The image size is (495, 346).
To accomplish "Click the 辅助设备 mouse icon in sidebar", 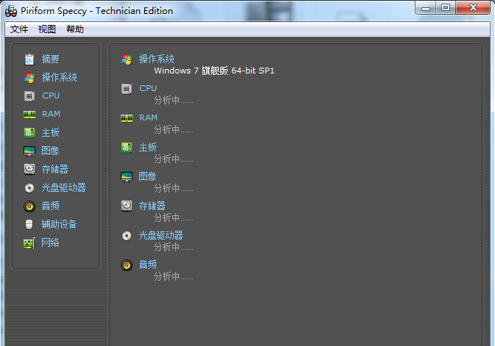I will click(x=29, y=225).
